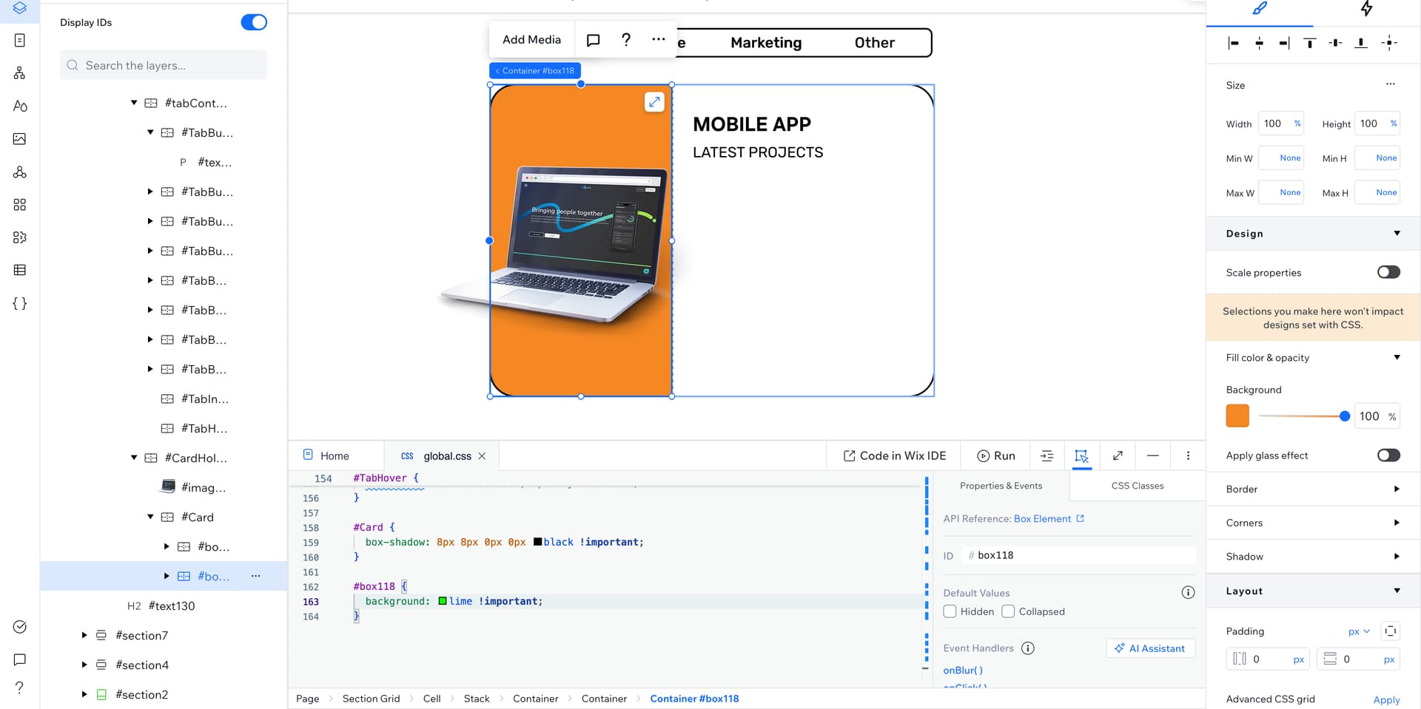Align element to left edge

pos(1233,43)
